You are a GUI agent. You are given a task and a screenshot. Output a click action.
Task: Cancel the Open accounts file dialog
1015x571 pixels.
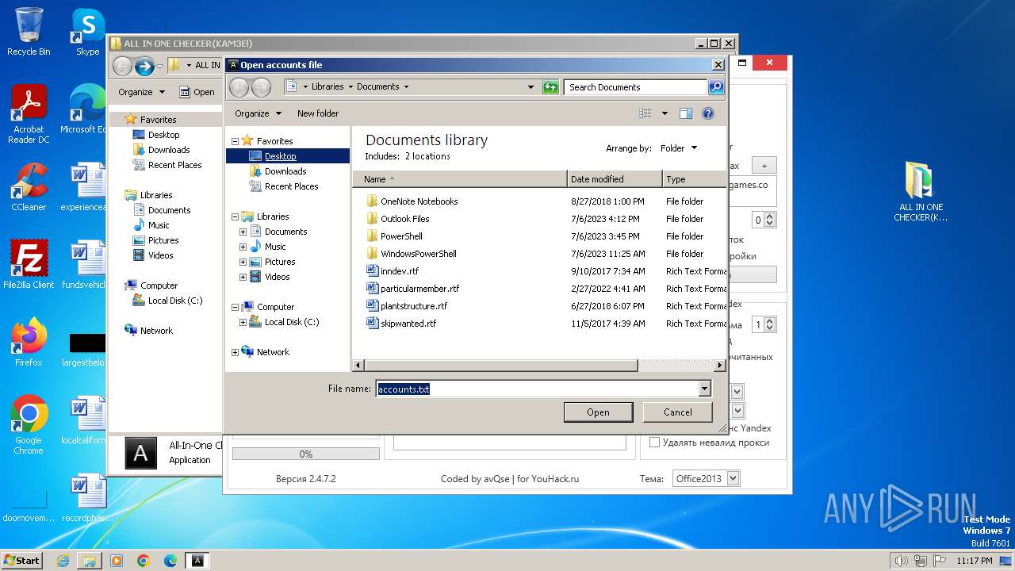click(x=677, y=412)
